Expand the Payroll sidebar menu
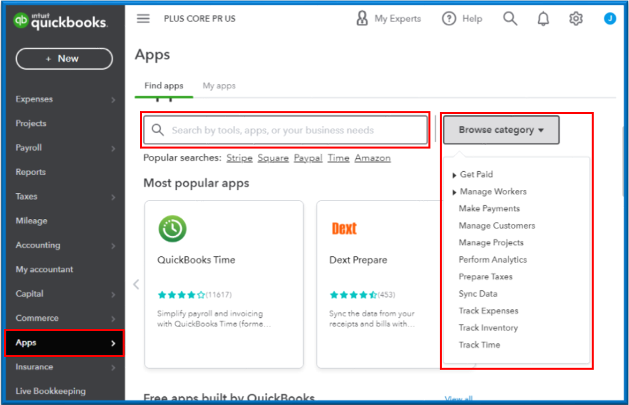Image resolution: width=629 pixels, height=405 pixels. point(64,148)
